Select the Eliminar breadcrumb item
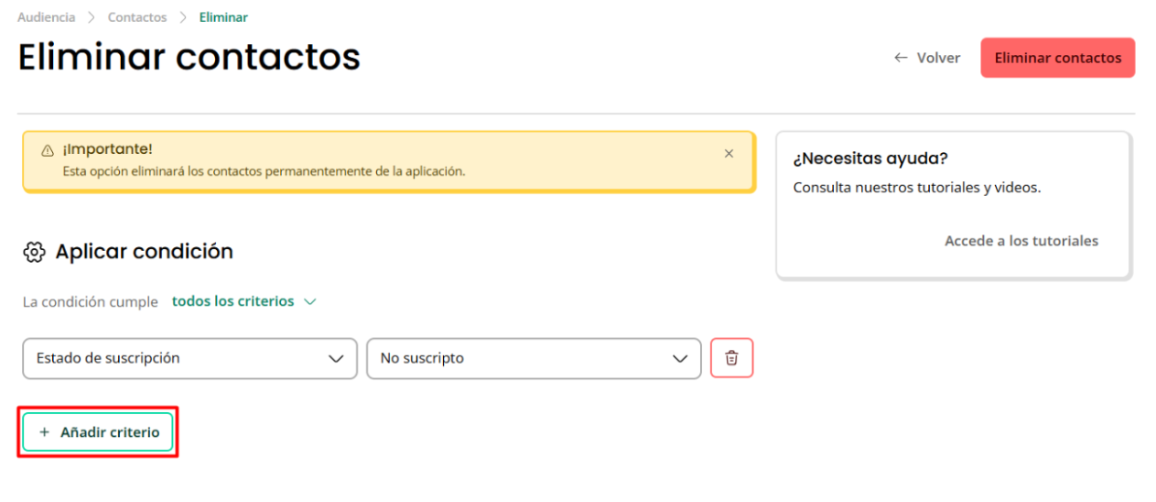The width and height of the screenshot is (1156, 502). click(x=223, y=17)
